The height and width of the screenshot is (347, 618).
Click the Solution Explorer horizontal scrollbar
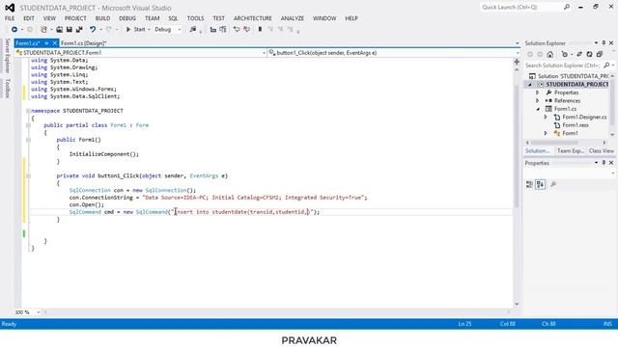click(555, 143)
